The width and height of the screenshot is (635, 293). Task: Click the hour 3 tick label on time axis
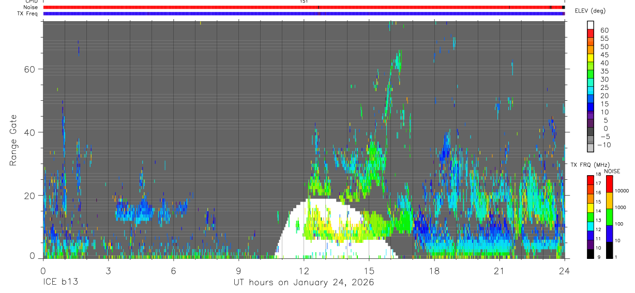(108, 271)
